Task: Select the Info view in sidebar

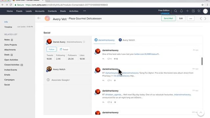Action: pos(6,22)
